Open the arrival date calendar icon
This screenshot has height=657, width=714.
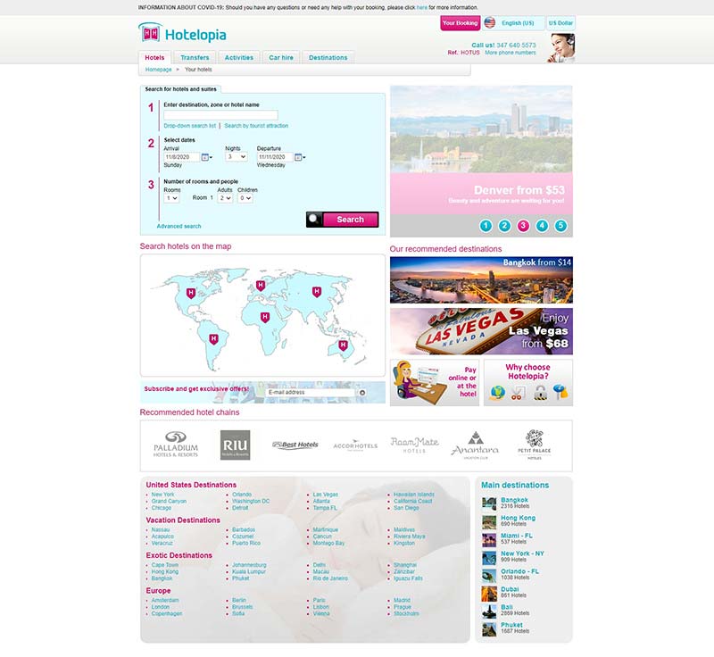pos(205,157)
